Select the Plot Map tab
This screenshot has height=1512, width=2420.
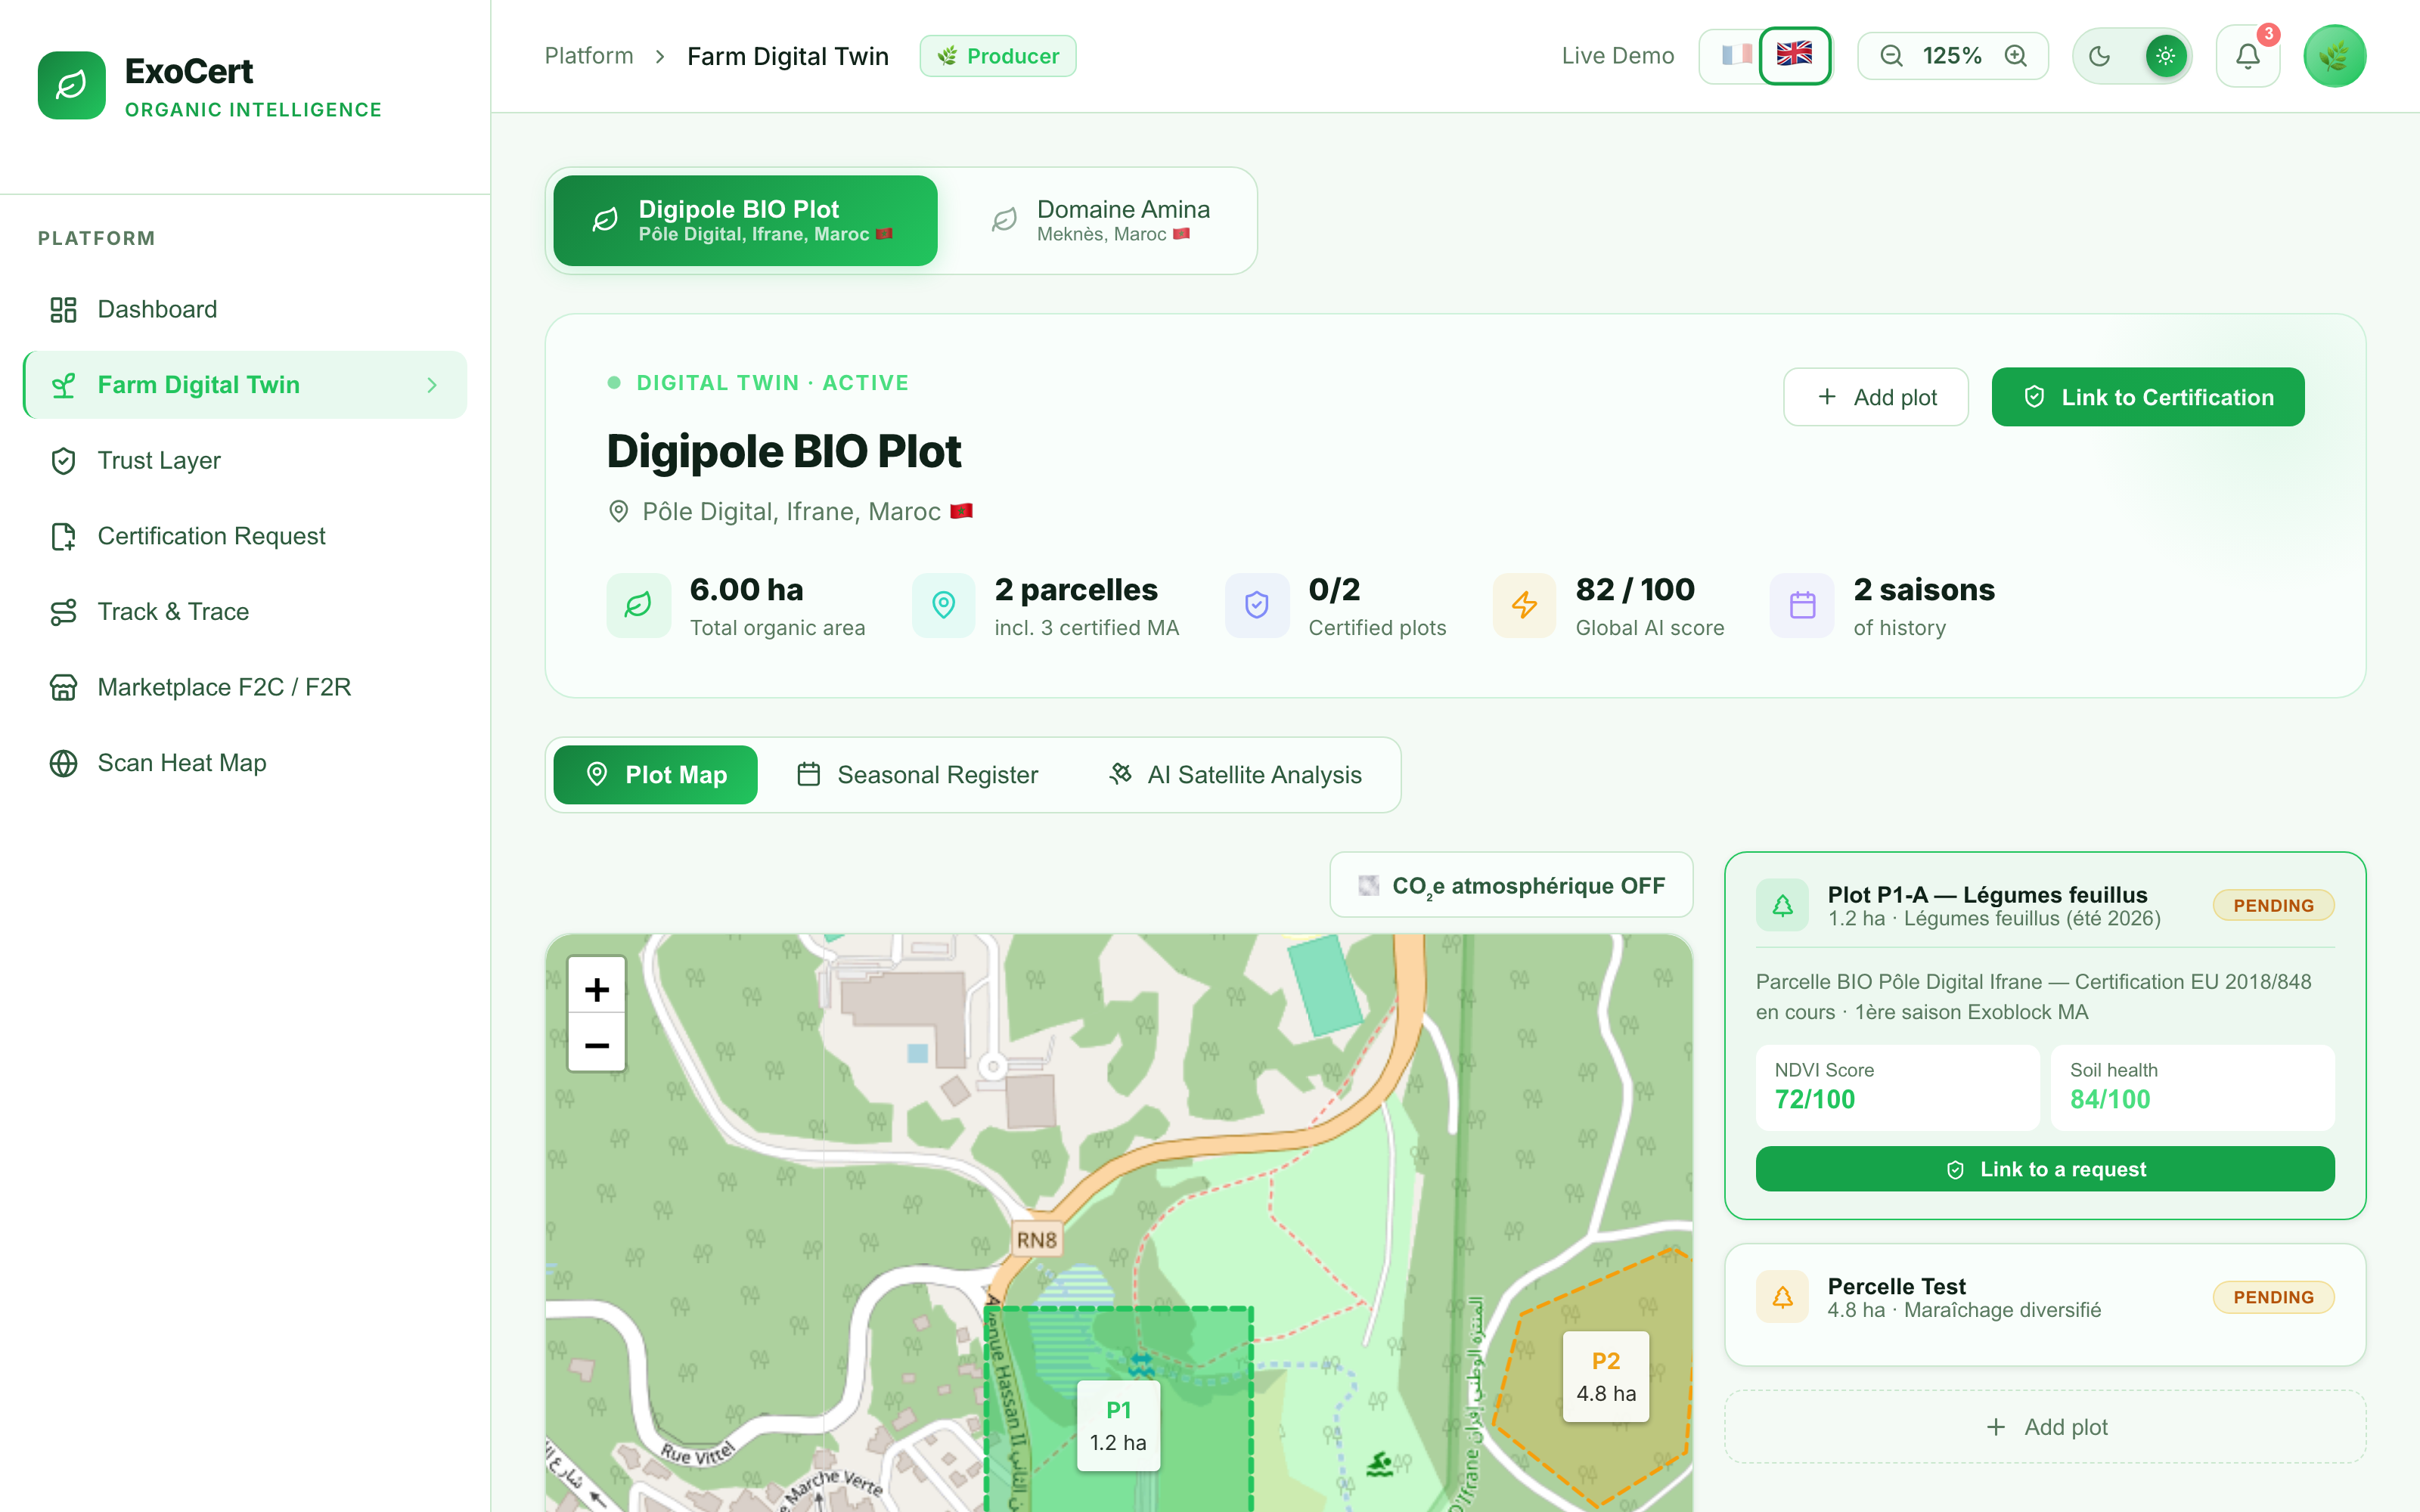[x=655, y=775]
